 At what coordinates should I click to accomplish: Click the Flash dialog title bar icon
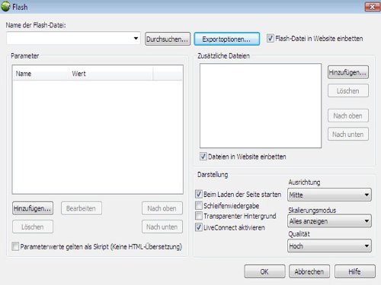[5, 7]
